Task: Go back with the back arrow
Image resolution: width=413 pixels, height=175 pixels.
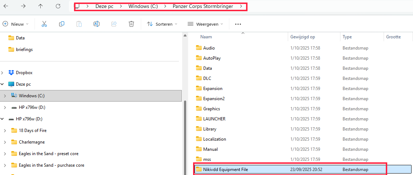Action: point(6,6)
